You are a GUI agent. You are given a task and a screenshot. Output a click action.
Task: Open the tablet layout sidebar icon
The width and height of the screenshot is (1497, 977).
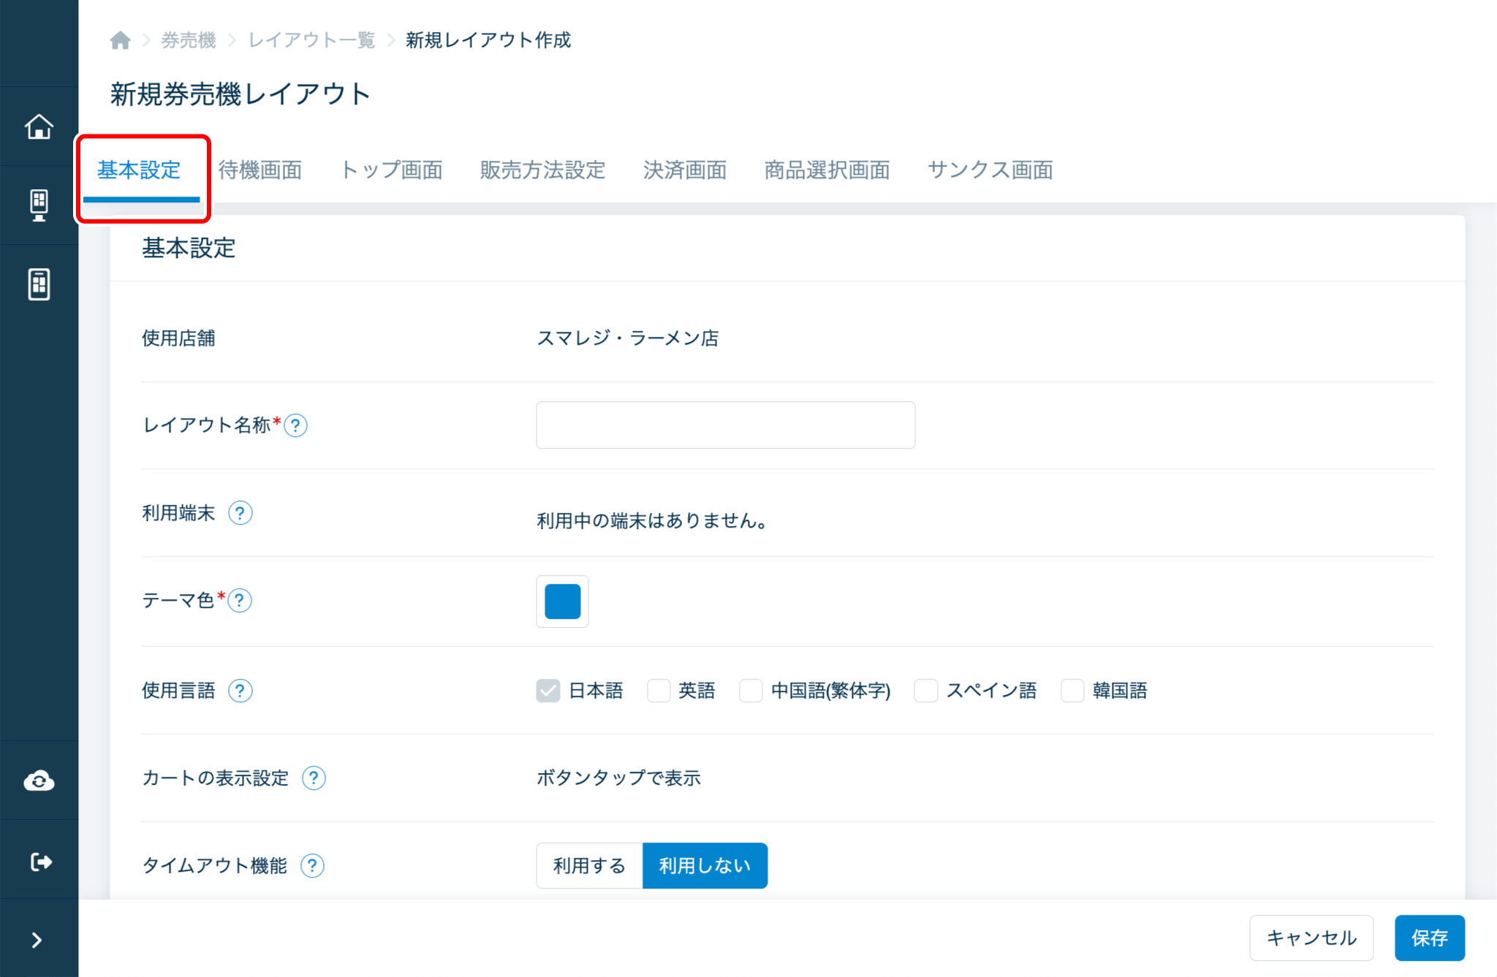click(39, 284)
